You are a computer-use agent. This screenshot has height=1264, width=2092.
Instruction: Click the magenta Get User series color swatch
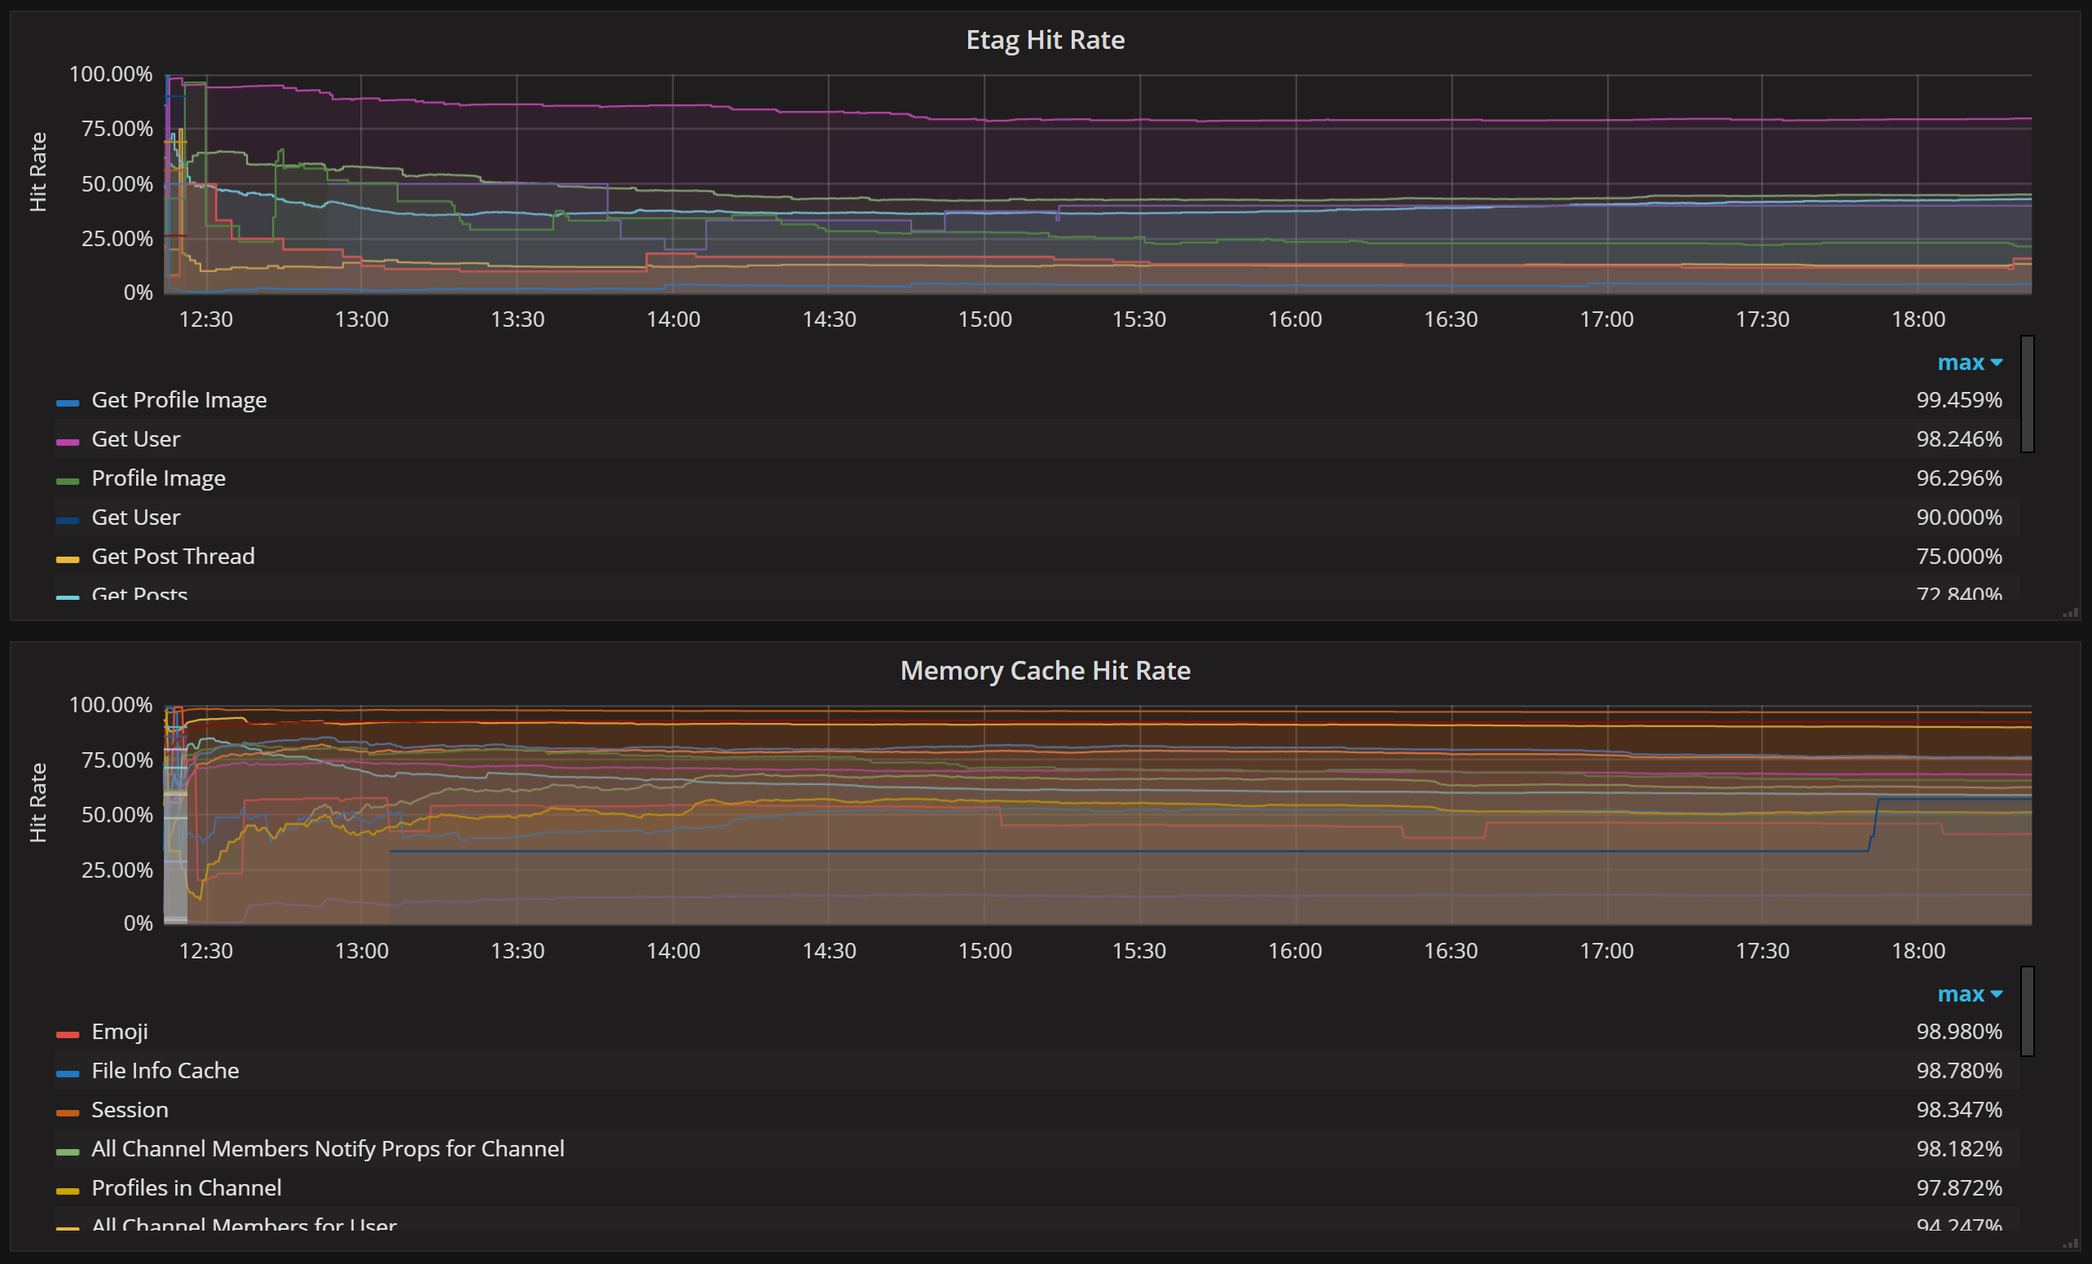pyautogui.click(x=67, y=442)
